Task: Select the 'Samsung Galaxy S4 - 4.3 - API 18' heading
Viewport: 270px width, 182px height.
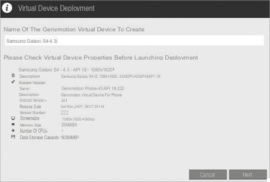Action: 66,70
